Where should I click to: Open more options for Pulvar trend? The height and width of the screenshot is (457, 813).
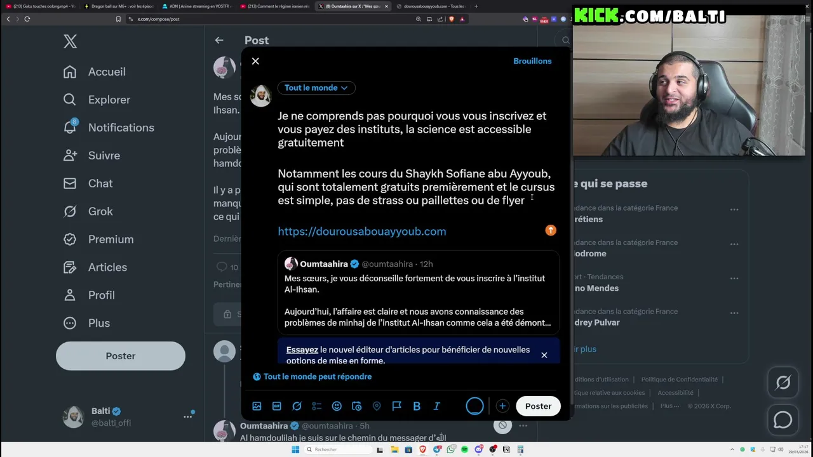(734, 313)
